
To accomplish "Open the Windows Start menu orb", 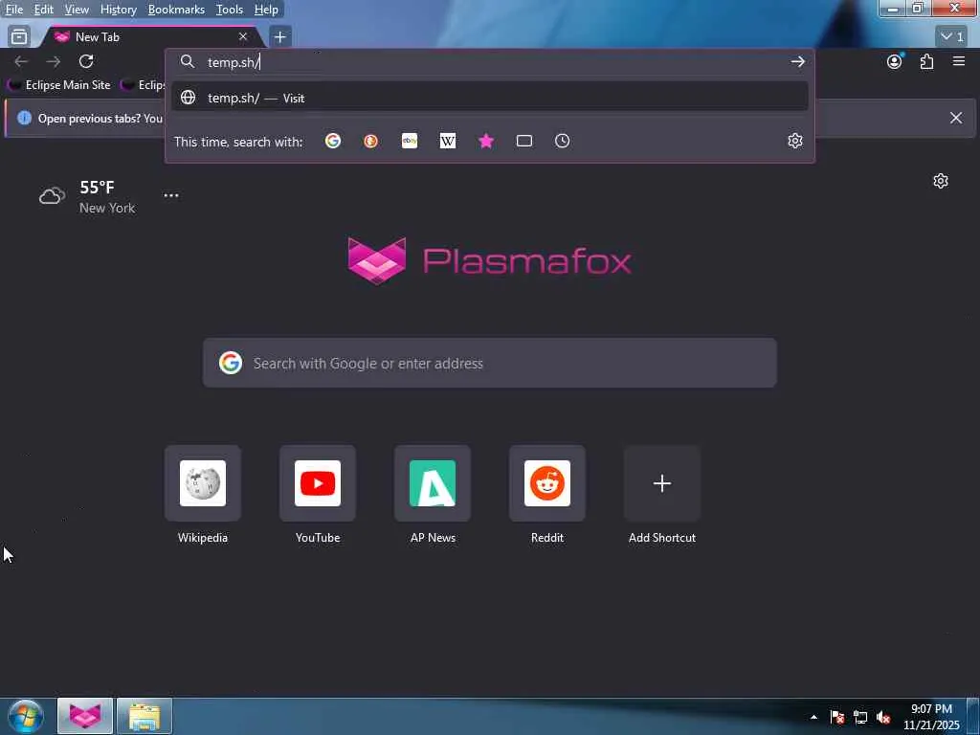I will pyautogui.click(x=26, y=716).
